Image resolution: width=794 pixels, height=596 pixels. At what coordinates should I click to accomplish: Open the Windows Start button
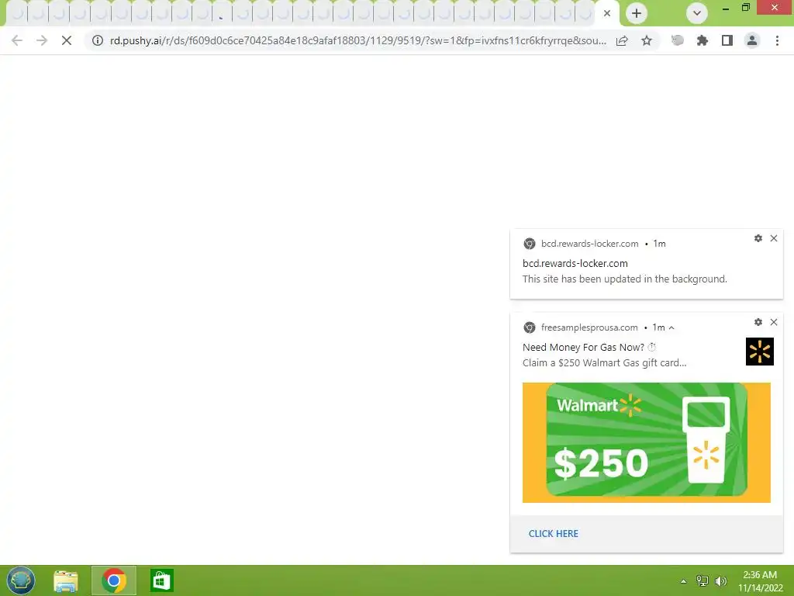tap(20, 580)
